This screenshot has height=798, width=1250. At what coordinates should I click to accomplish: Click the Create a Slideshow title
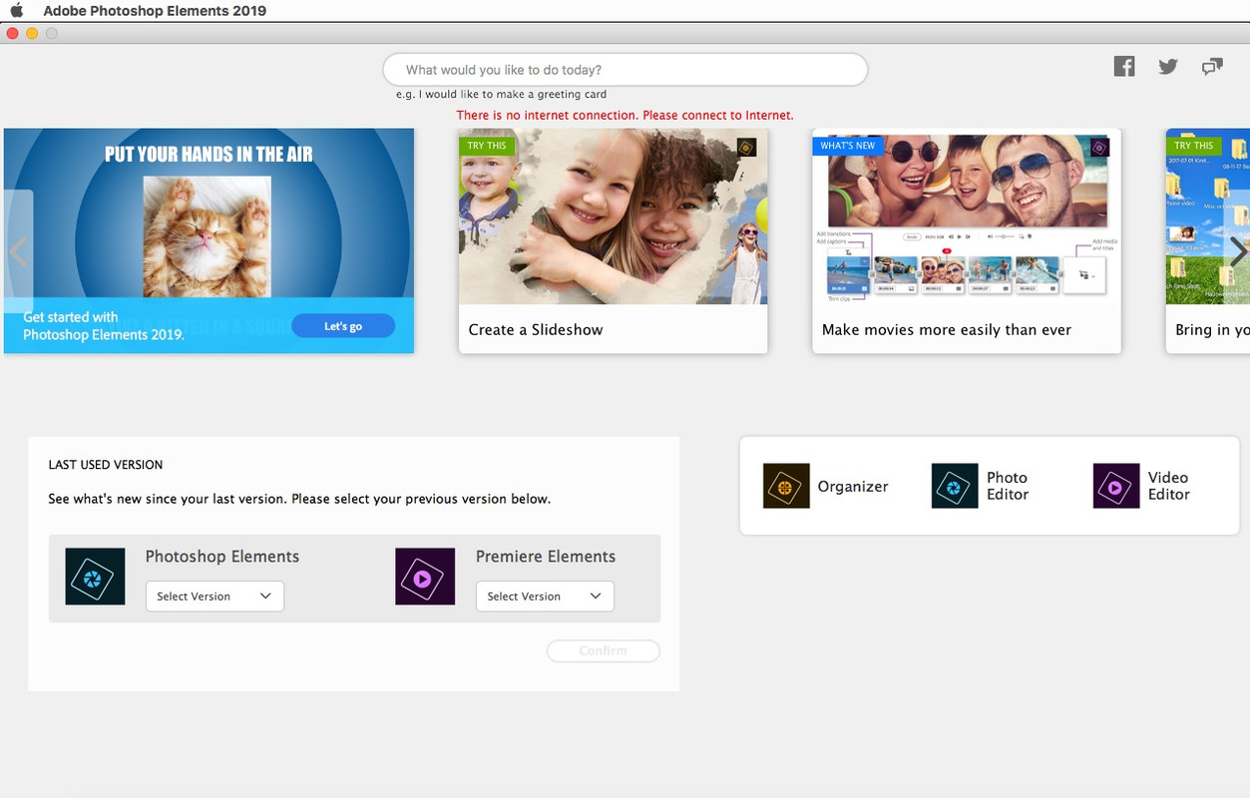(x=536, y=329)
